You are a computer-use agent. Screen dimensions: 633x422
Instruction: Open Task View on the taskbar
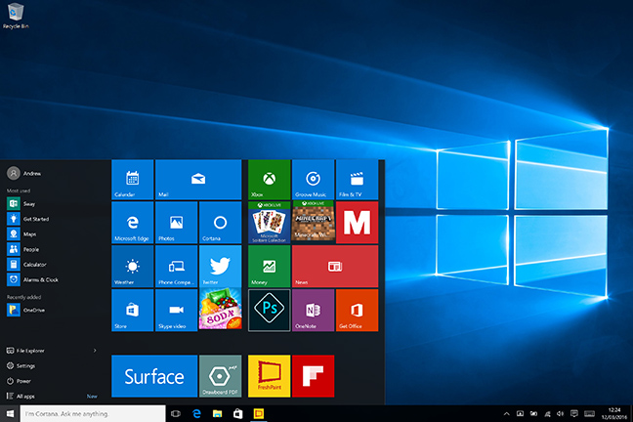[x=176, y=413]
